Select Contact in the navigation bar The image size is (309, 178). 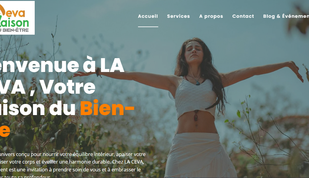[x=243, y=16]
